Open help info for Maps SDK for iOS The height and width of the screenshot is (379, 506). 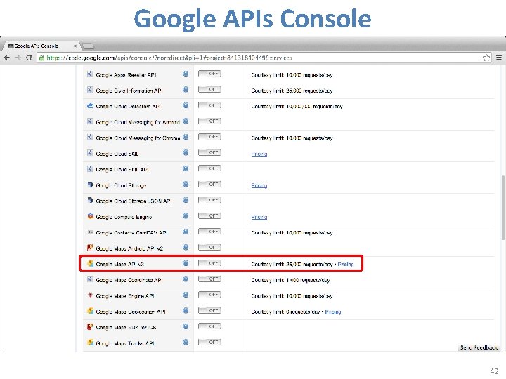(x=186, y=326)
